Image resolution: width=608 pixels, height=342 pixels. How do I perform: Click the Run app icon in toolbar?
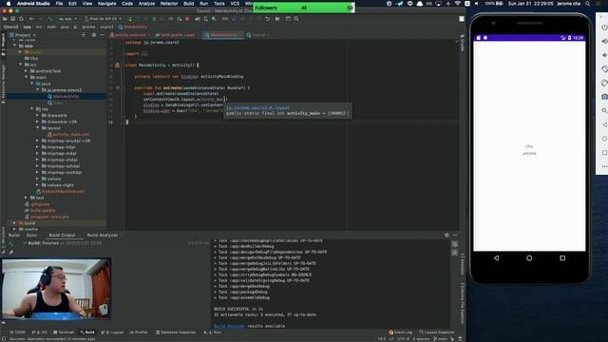[130, 19]
